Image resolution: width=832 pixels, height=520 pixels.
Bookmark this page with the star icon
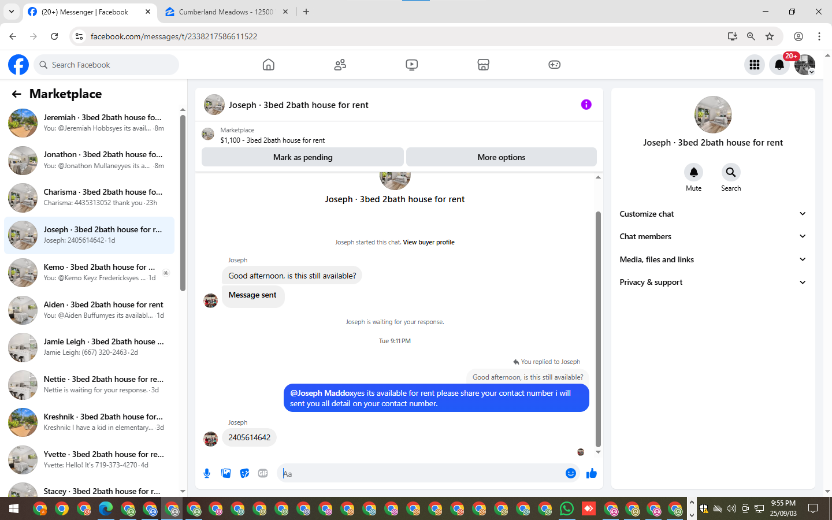(770, 36)
